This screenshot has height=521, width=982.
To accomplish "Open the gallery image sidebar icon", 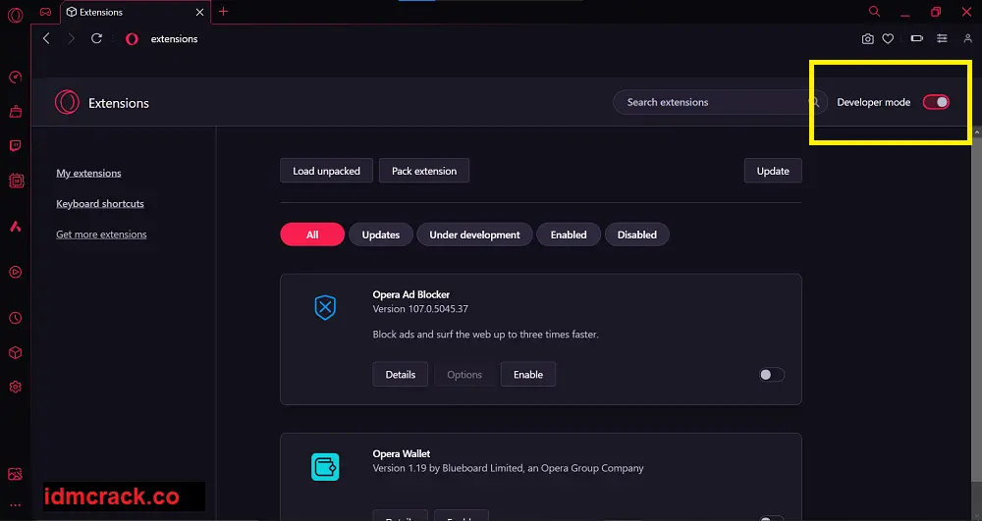I will pyautogui.click(x=16, y=474).
